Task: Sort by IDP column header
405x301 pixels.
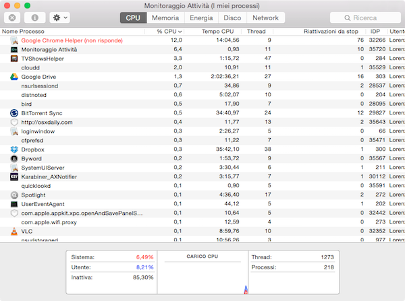Action: click(x=375, y=32)
